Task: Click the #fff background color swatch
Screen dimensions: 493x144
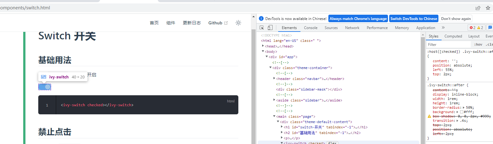Action: pos(462,112)
